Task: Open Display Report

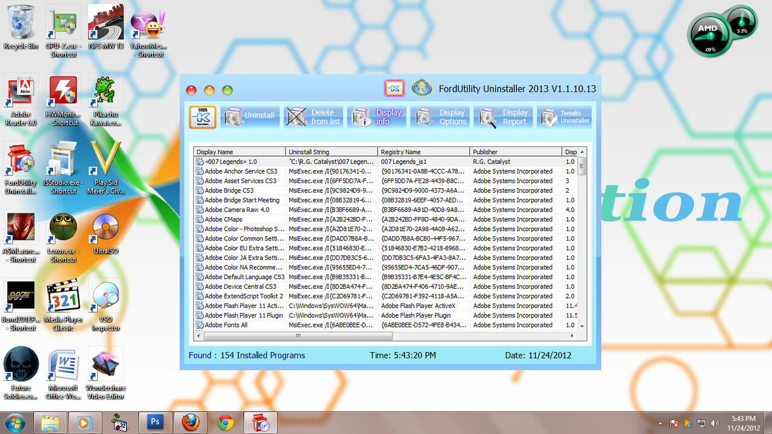Action: pyautogui.click(x=504, y=117)
